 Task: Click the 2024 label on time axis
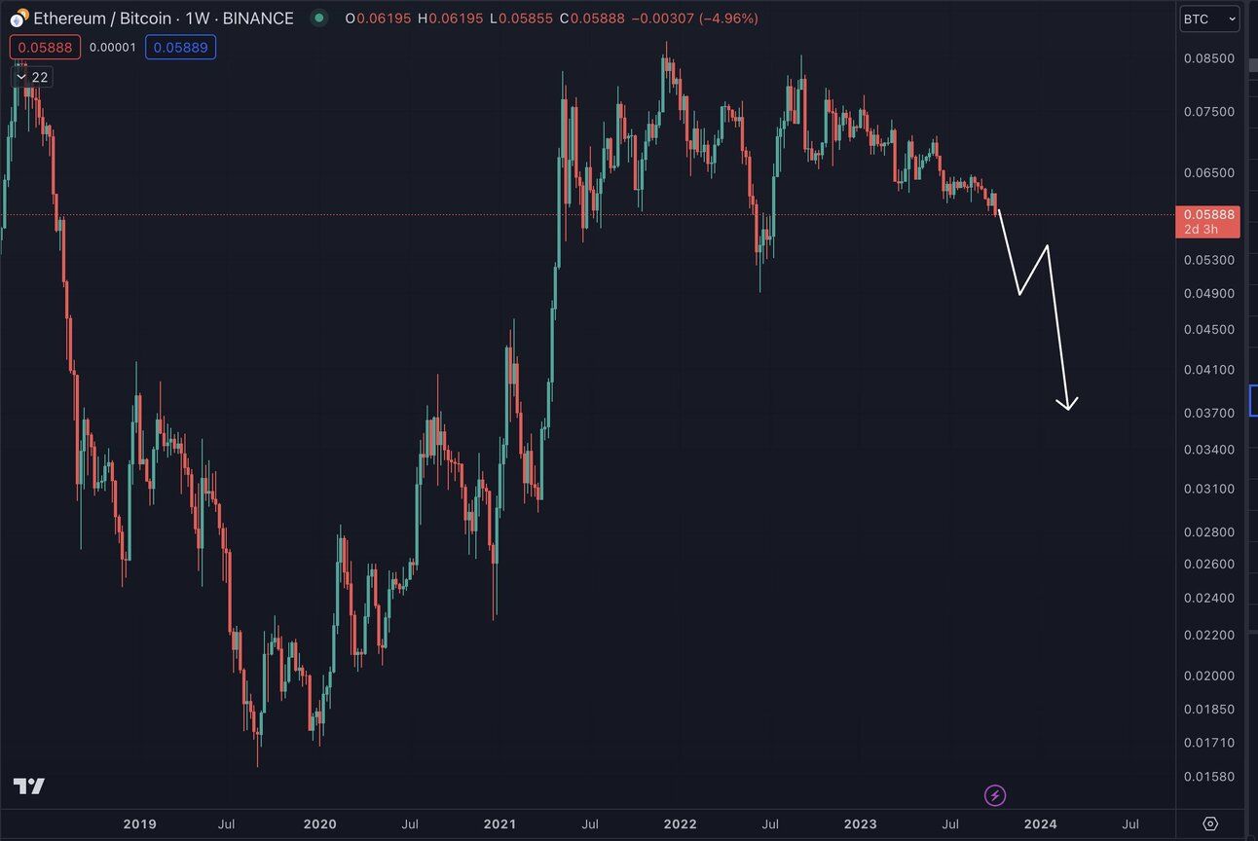[x=1040, y=823]
